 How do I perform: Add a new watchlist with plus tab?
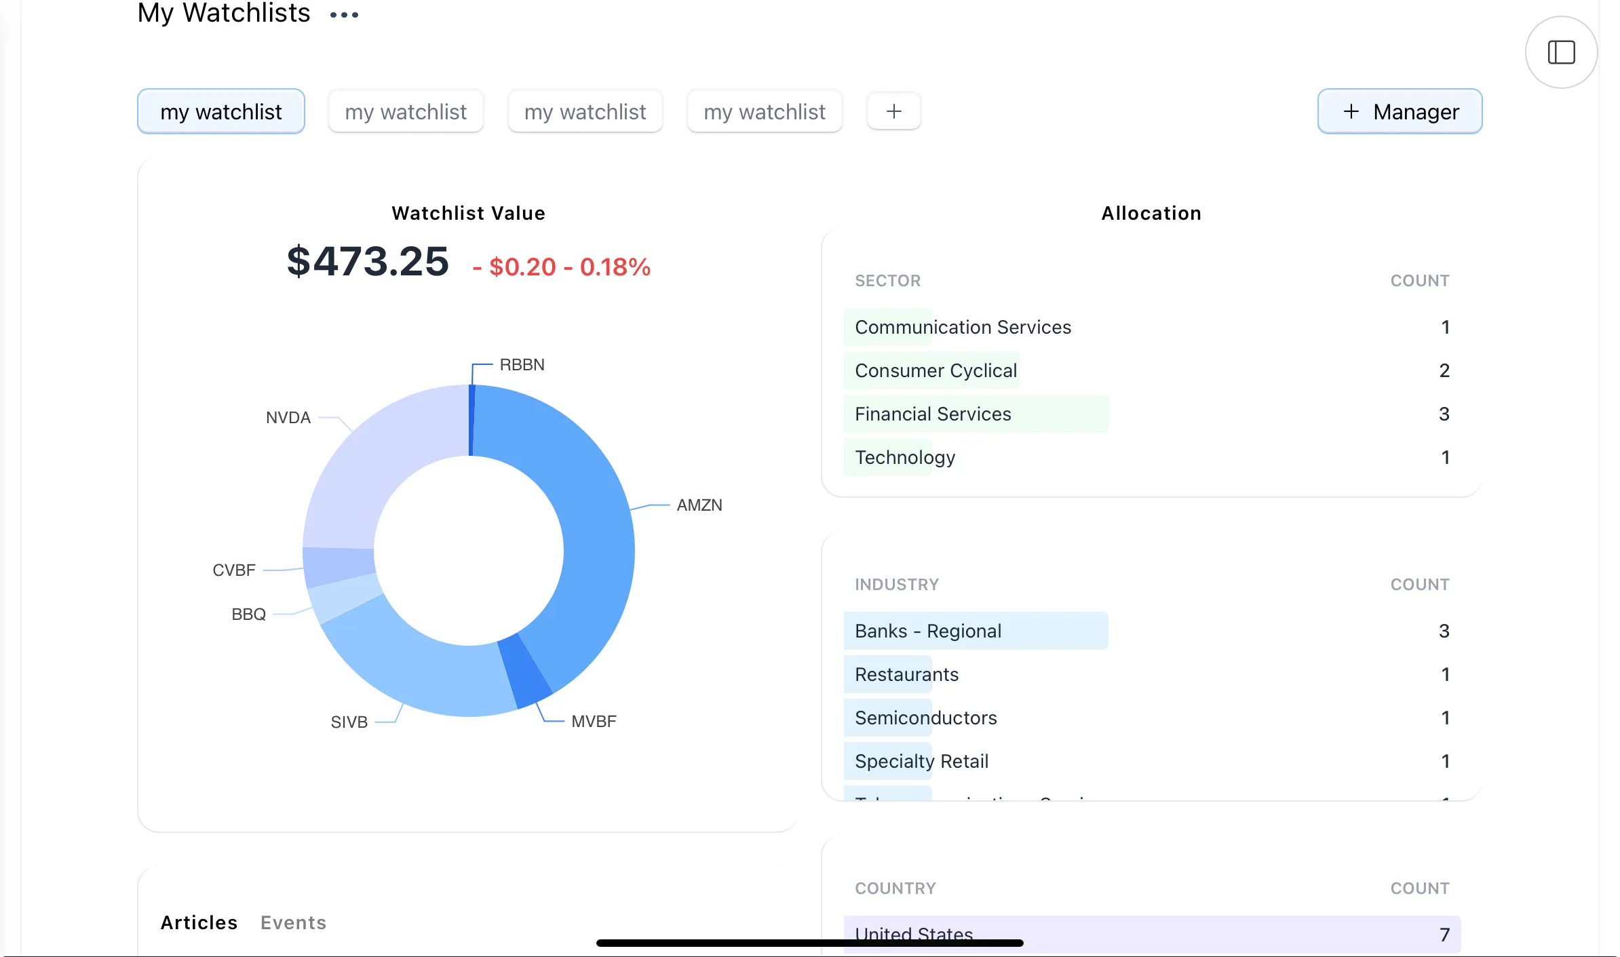893,111
